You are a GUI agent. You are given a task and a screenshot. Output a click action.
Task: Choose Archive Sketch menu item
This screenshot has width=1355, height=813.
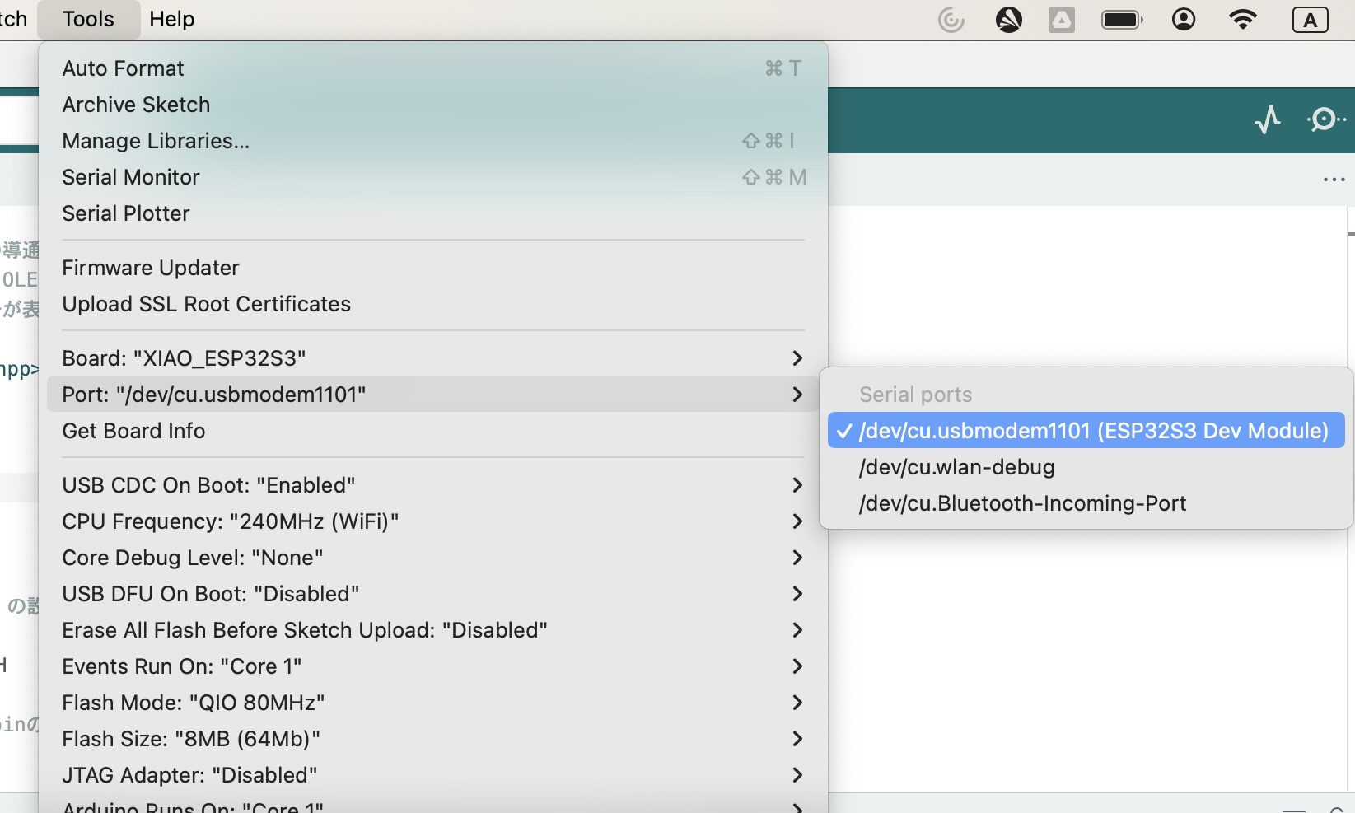[433, 105]
